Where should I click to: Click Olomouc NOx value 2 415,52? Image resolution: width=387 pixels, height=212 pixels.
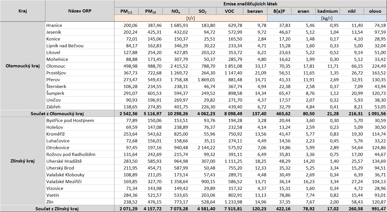179,66
